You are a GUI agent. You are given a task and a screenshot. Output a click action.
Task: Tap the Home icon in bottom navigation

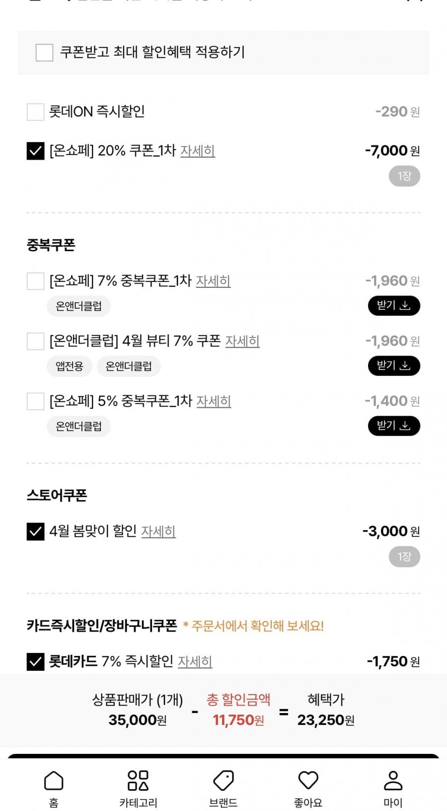(x=54, y=788)
